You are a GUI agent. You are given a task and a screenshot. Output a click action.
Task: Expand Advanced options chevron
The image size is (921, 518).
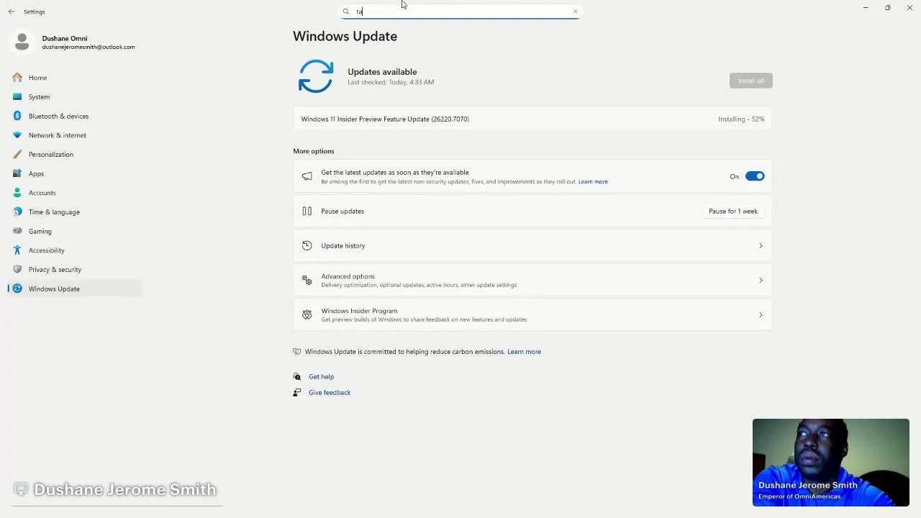[x=761, y=280]
